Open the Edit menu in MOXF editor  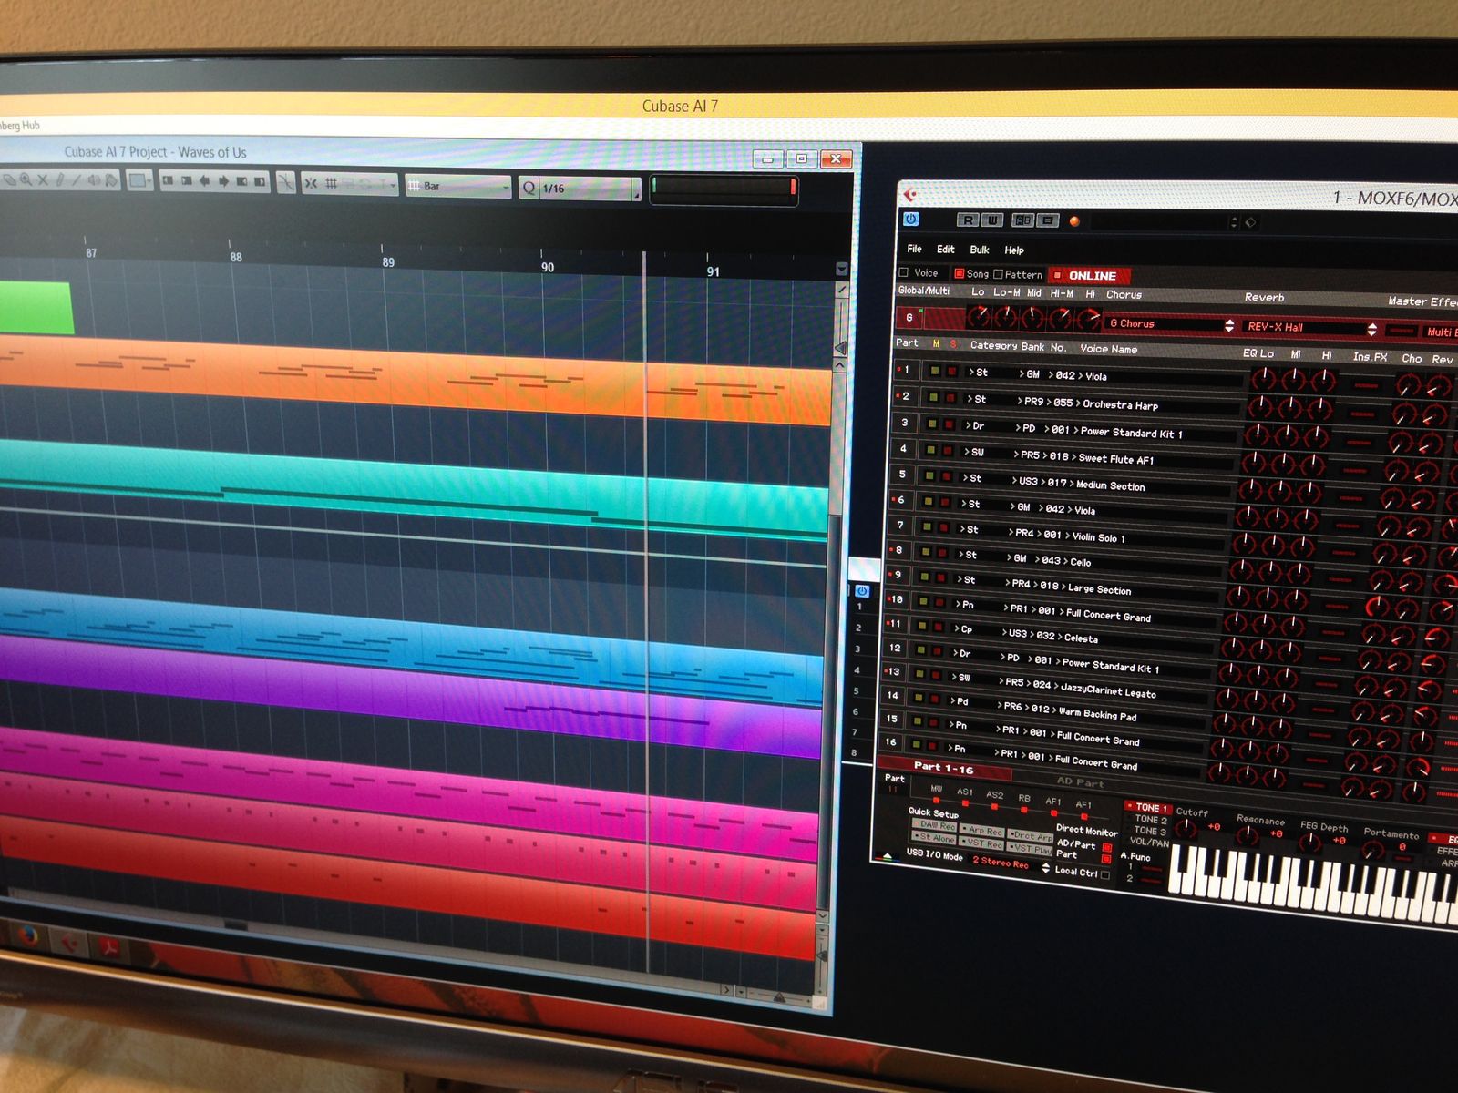(x=946, y=249)
